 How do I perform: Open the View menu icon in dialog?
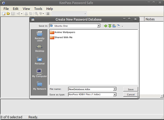pyautogui.click(x=119, y=26)
